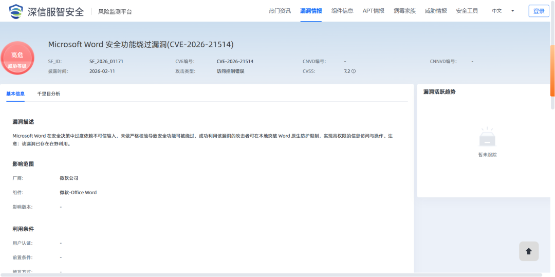Select 漏洞情报 in the top menu

311,11
